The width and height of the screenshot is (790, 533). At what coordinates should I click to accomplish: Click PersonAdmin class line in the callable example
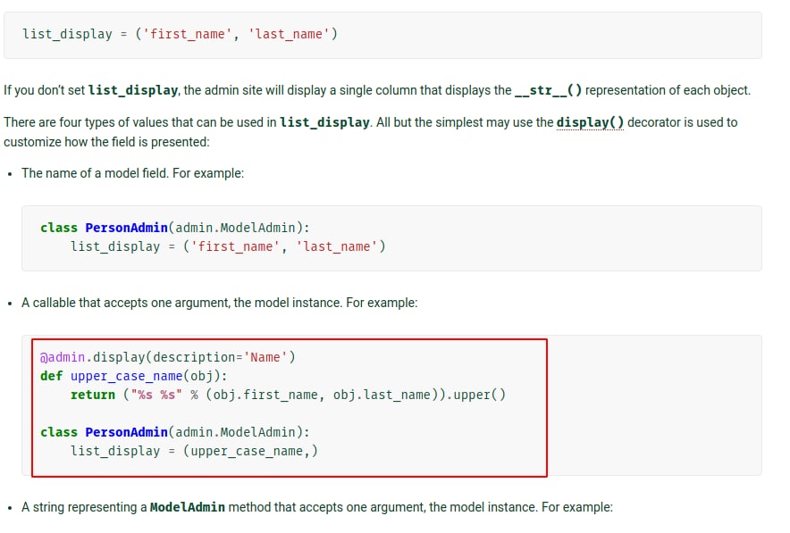[x=175, y=432]
